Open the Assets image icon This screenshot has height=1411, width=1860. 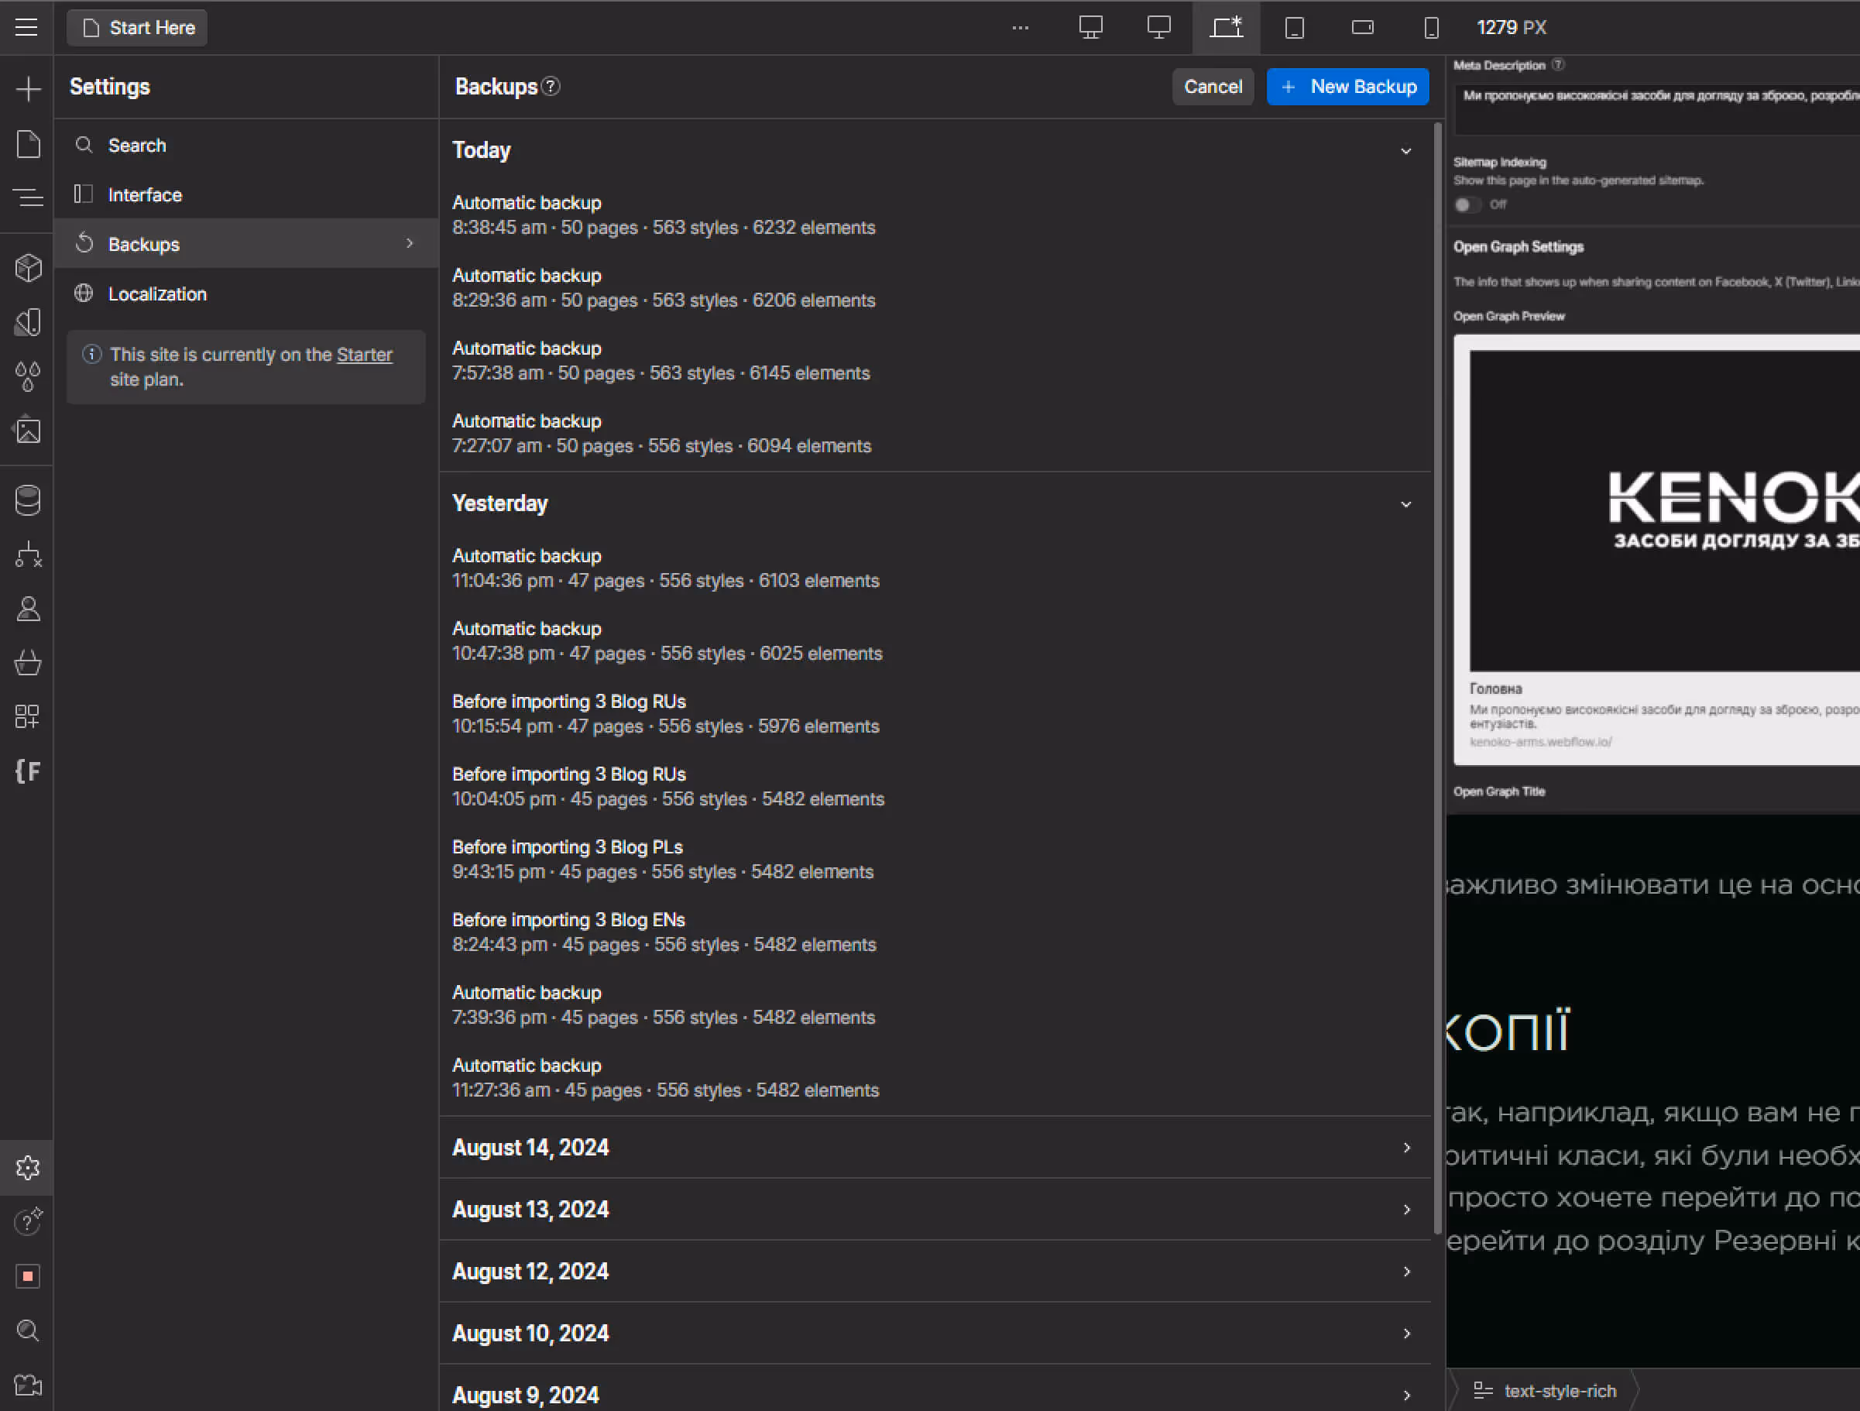click(28, 431)
